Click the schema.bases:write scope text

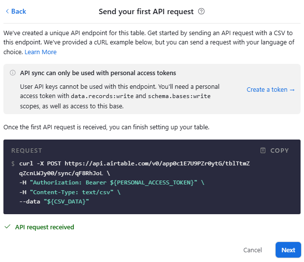pyautogui.click(x=179, y=96)
